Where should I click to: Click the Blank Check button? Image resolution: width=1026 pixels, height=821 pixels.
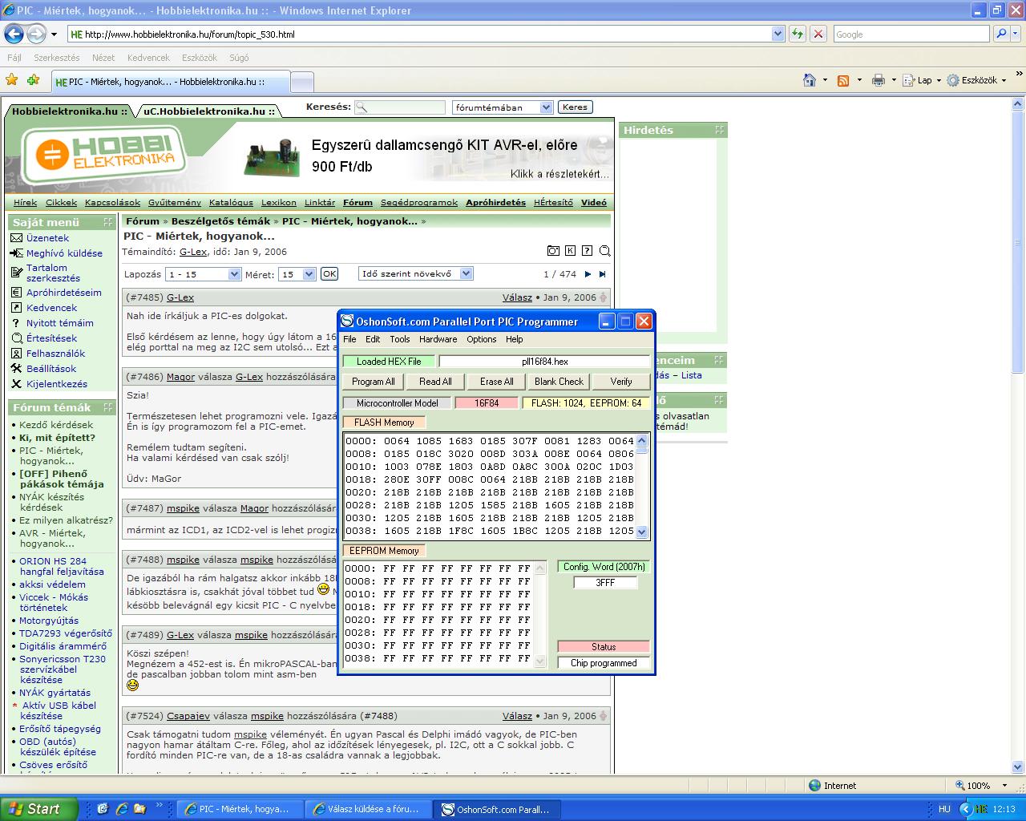click(x=559, y=382)
